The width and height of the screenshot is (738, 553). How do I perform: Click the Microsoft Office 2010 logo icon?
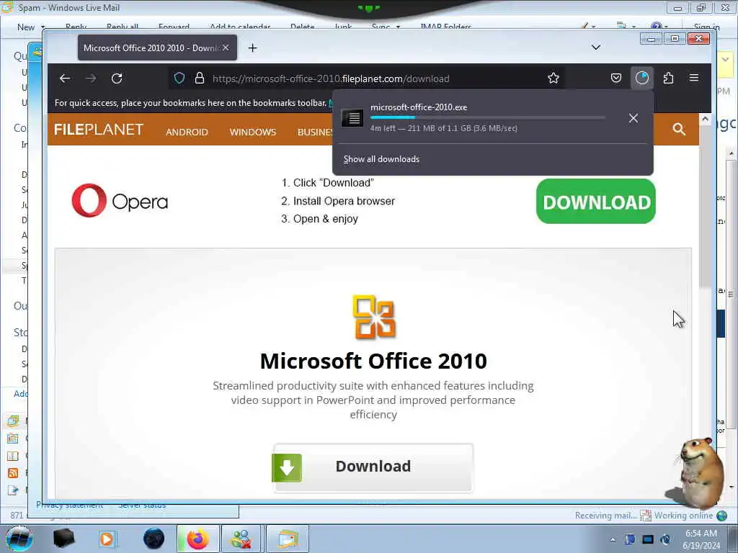[x=374, y=317]
